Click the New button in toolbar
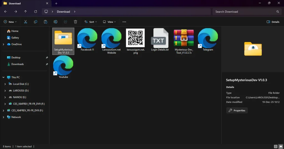This screenshot has height=149, width=284. coord(10,22)
